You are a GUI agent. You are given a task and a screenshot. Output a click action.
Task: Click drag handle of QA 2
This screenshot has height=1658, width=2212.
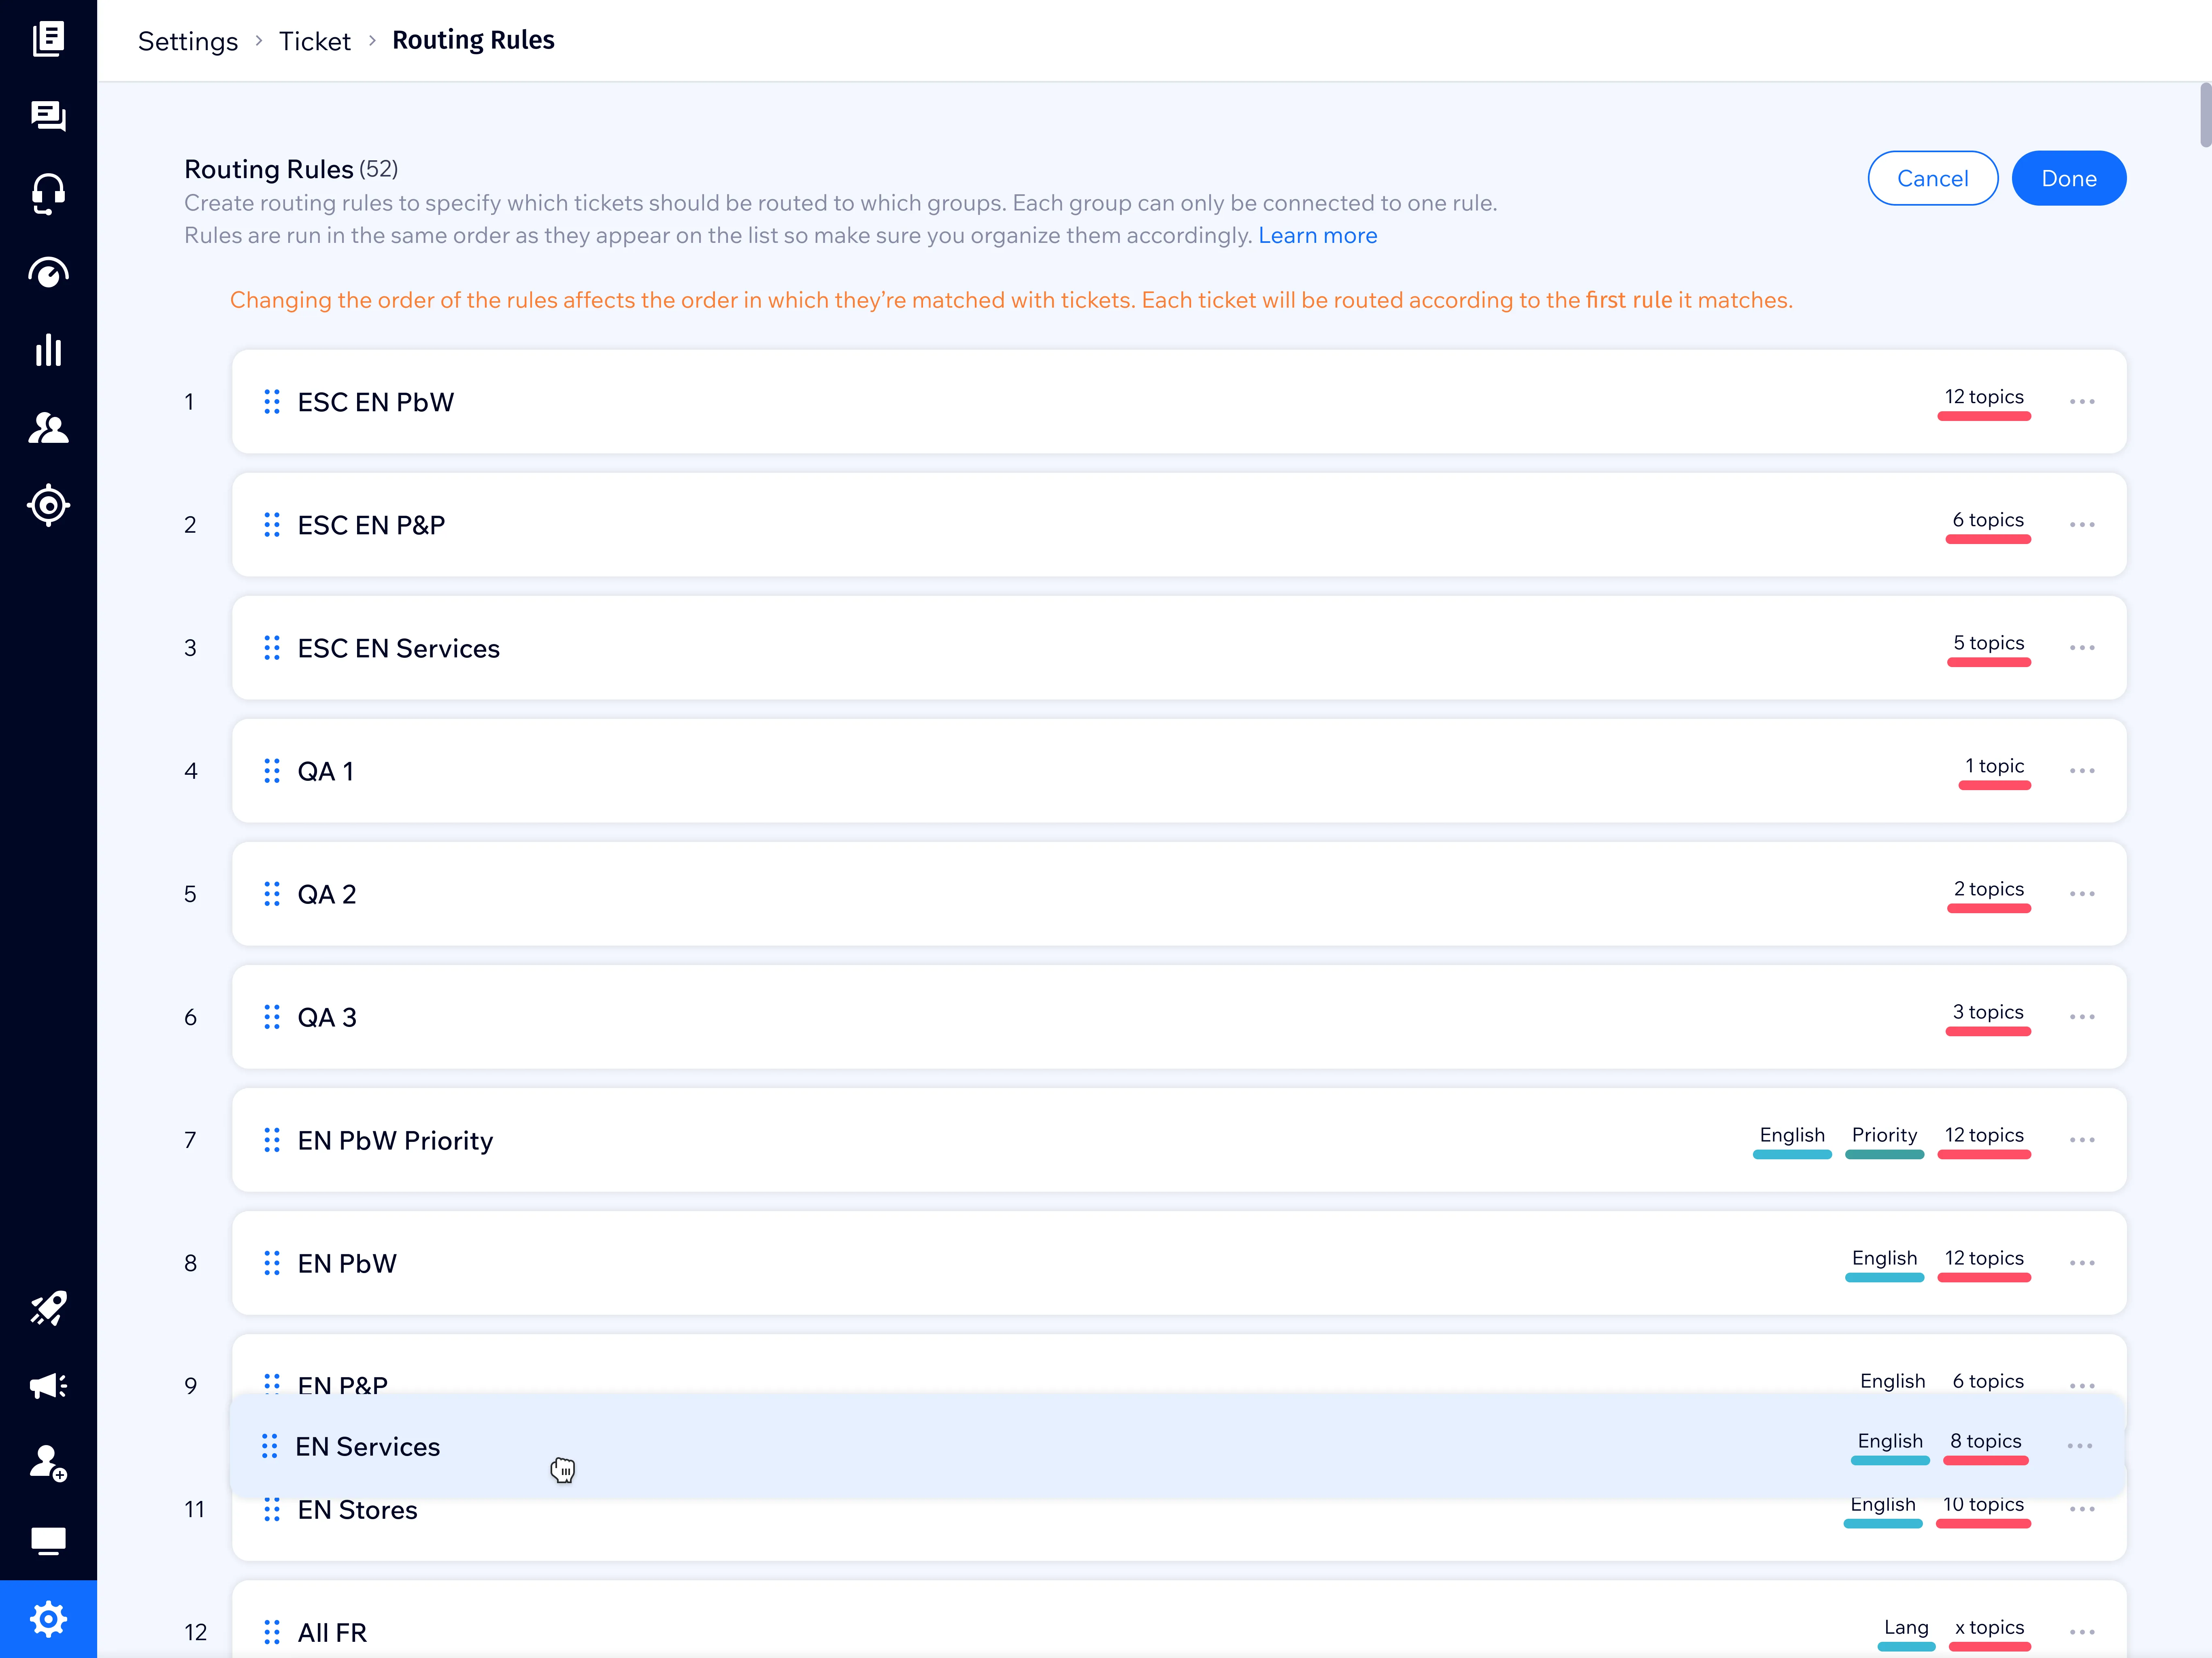[272, 894]
